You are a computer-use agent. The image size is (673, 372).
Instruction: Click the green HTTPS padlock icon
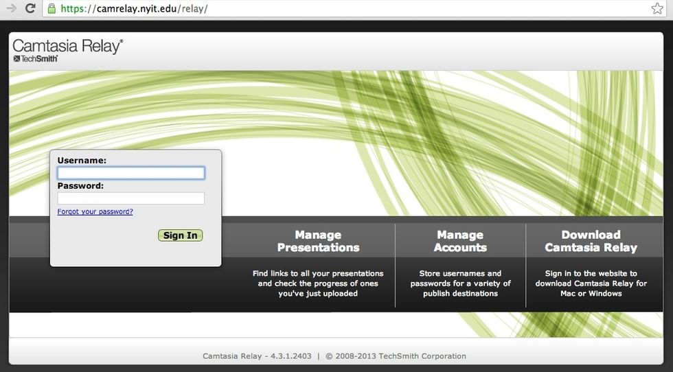coord(51,9)
